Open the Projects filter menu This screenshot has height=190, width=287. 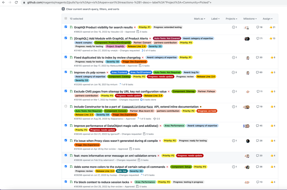(x=231, y=19)
